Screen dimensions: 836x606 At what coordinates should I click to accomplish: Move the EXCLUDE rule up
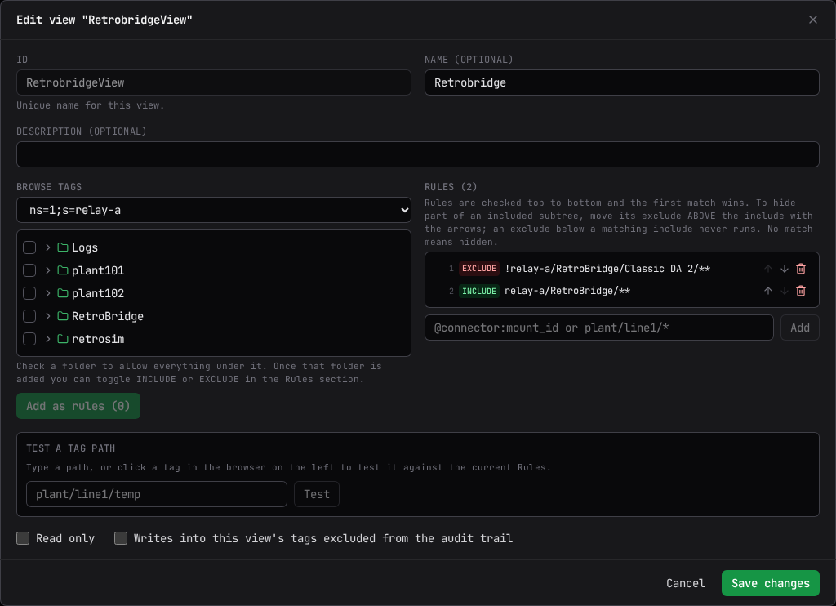(x=767, y=269)
